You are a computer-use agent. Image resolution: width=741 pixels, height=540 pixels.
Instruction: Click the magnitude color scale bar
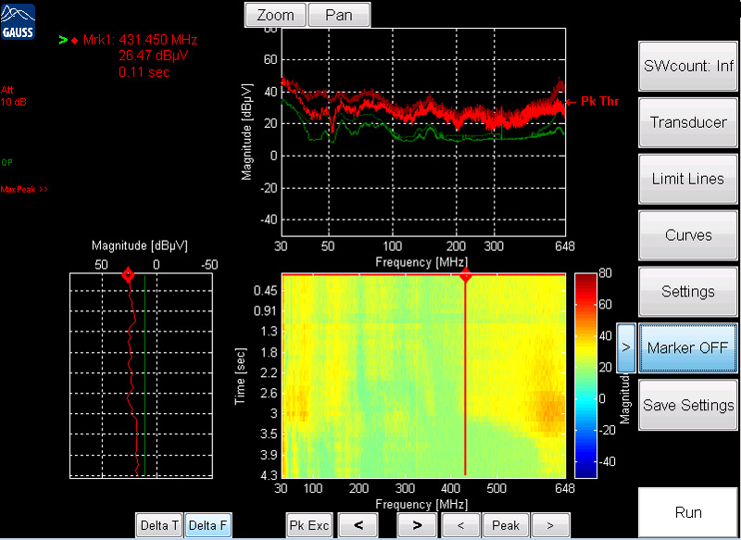coord(585,375)
